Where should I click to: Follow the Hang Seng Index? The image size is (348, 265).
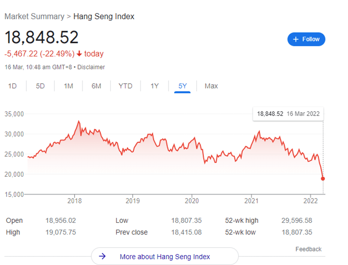(x=306, y=39)
